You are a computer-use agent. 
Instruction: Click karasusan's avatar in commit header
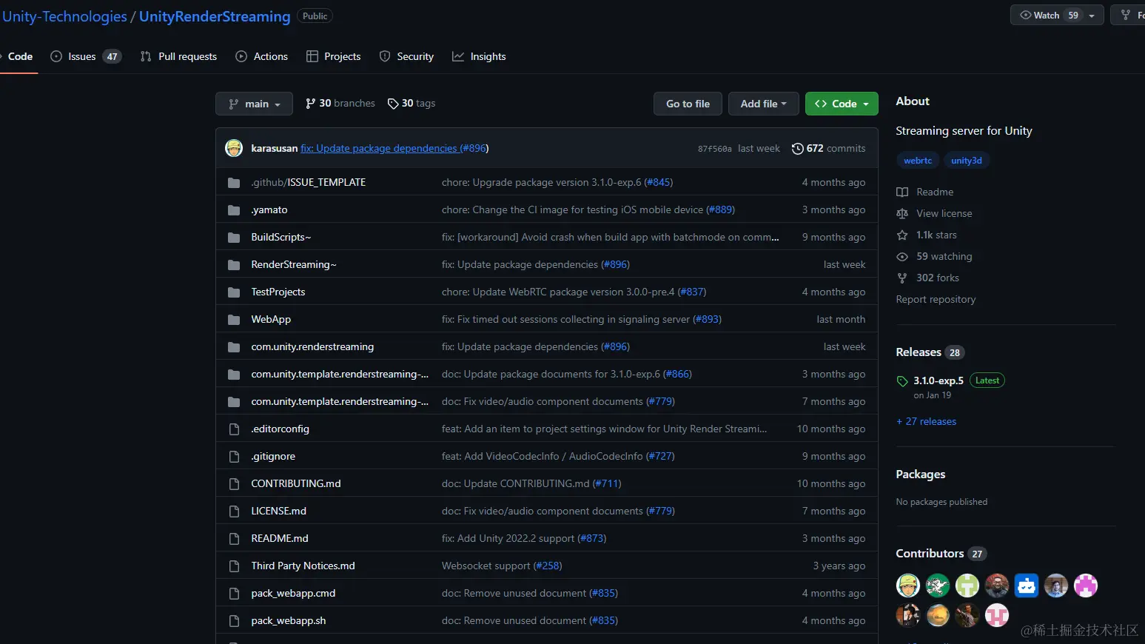[234, 148]
